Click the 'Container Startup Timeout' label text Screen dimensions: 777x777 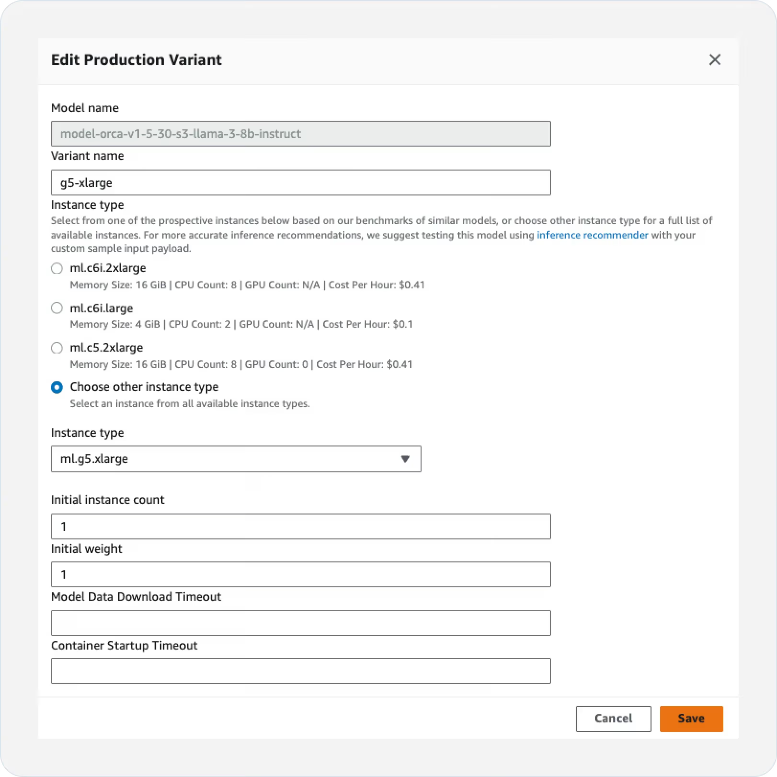(124, 645)
